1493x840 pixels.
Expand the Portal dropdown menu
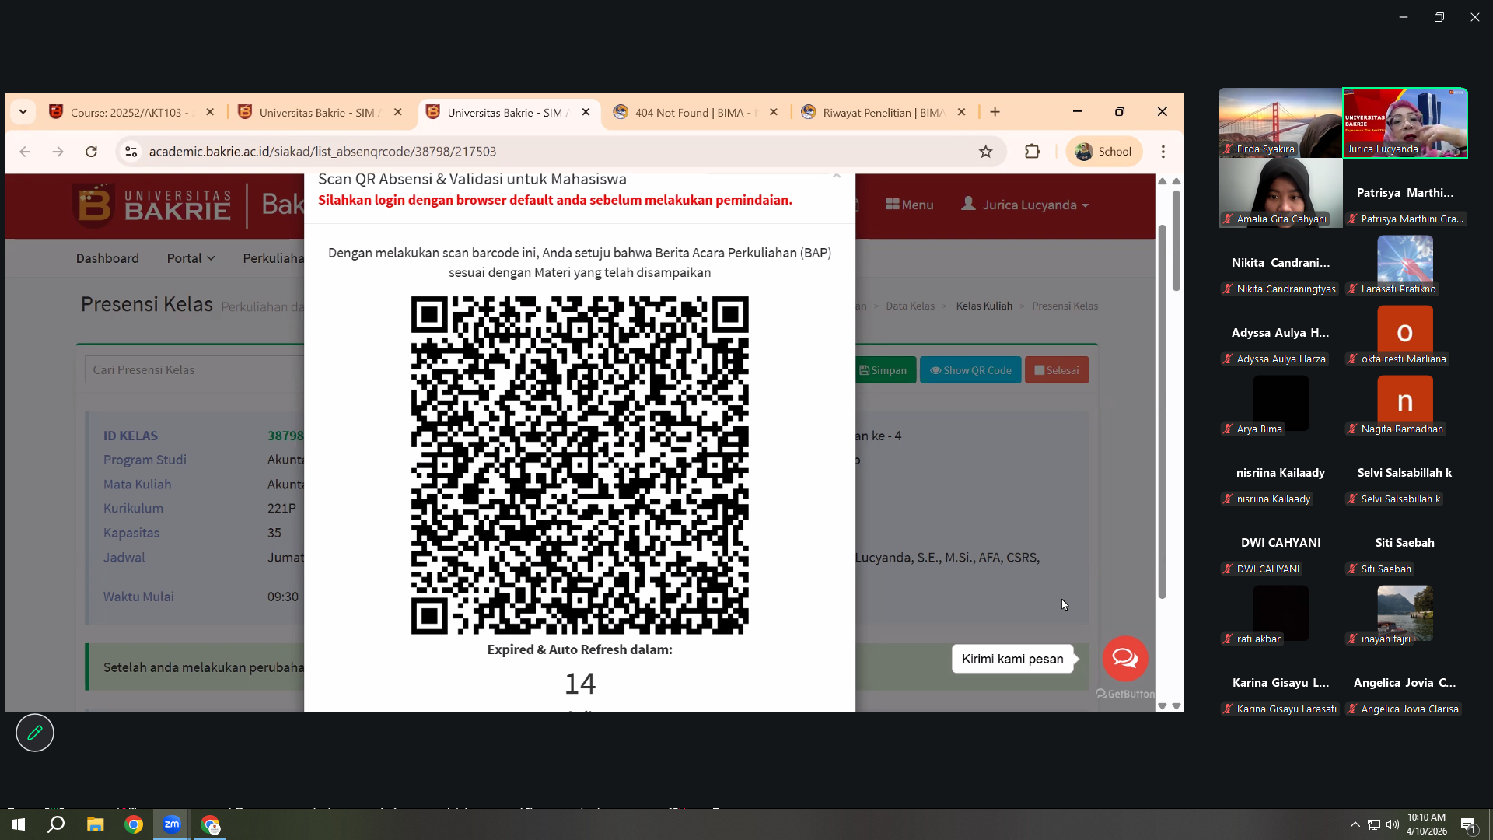[x=191, y=258]
